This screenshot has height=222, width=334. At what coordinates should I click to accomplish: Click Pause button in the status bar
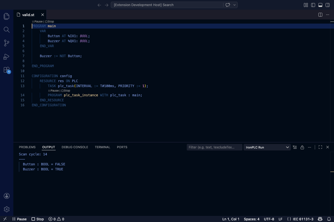[19, 219]
